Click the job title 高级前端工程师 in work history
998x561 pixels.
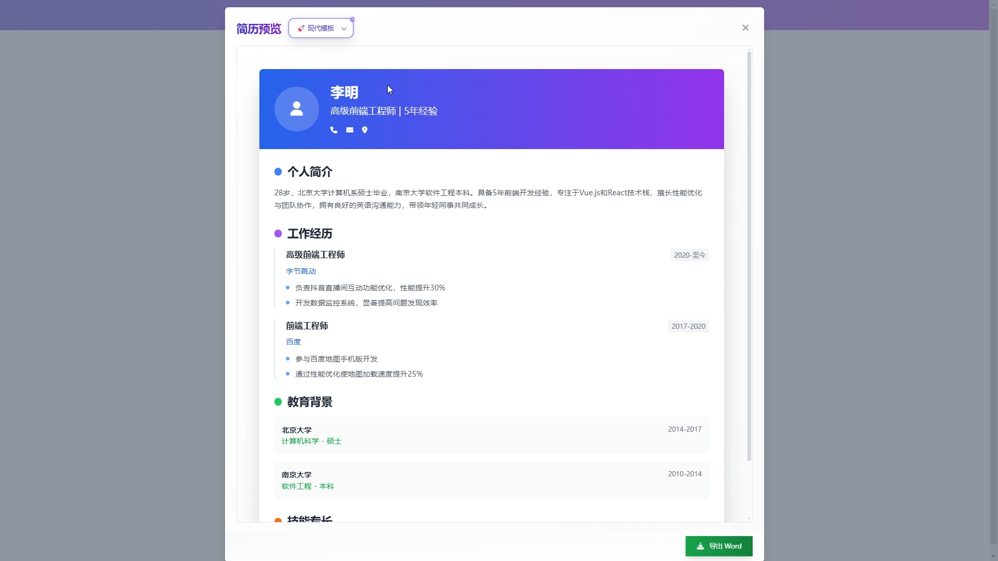coord(316,255)
